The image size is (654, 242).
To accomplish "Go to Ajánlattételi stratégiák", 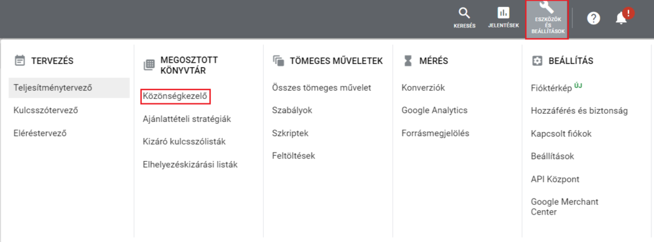I will [x=187, y=119].
